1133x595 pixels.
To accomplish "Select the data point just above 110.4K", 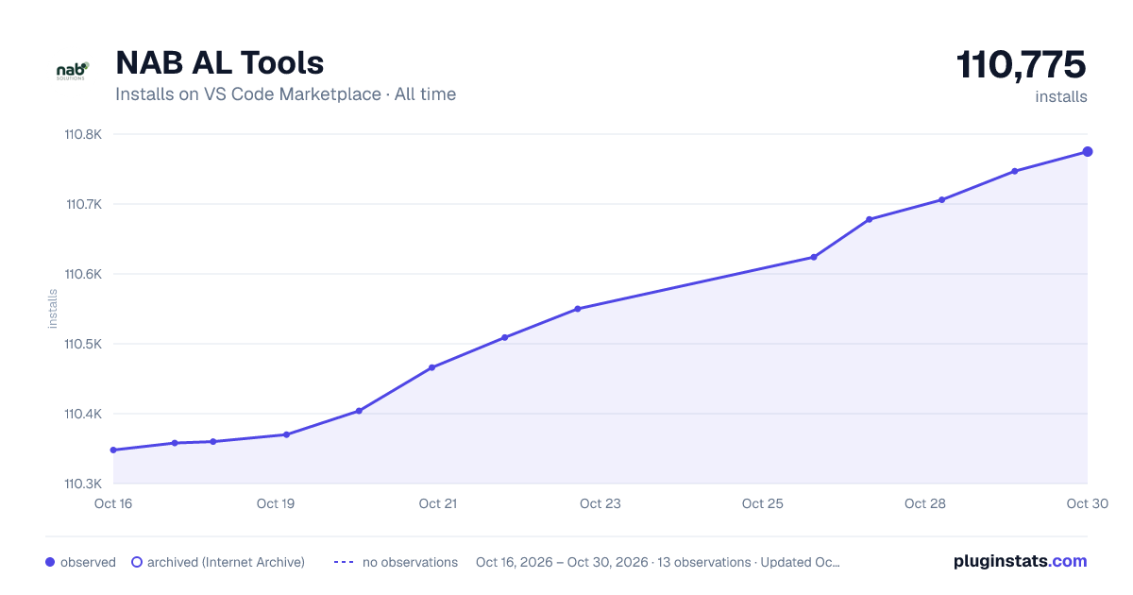I will (x=359, y=411).
